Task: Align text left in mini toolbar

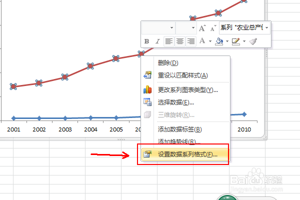Action: [x=169, y=41]
